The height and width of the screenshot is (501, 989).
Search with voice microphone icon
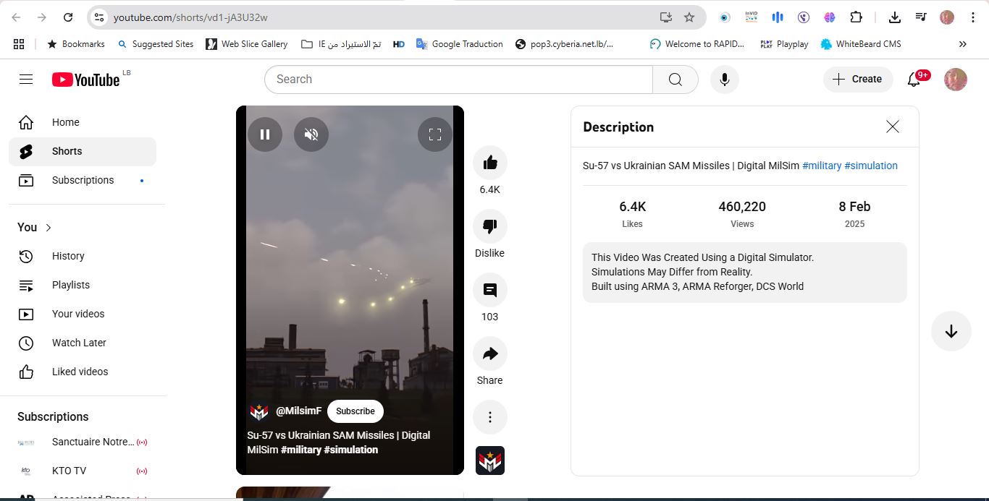pos(724,79)
